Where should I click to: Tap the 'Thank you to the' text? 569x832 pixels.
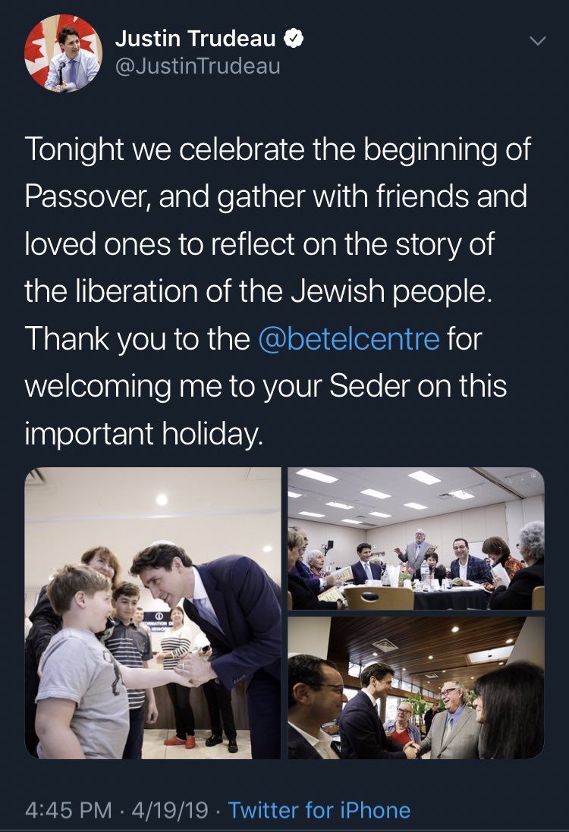coord(137,339)
